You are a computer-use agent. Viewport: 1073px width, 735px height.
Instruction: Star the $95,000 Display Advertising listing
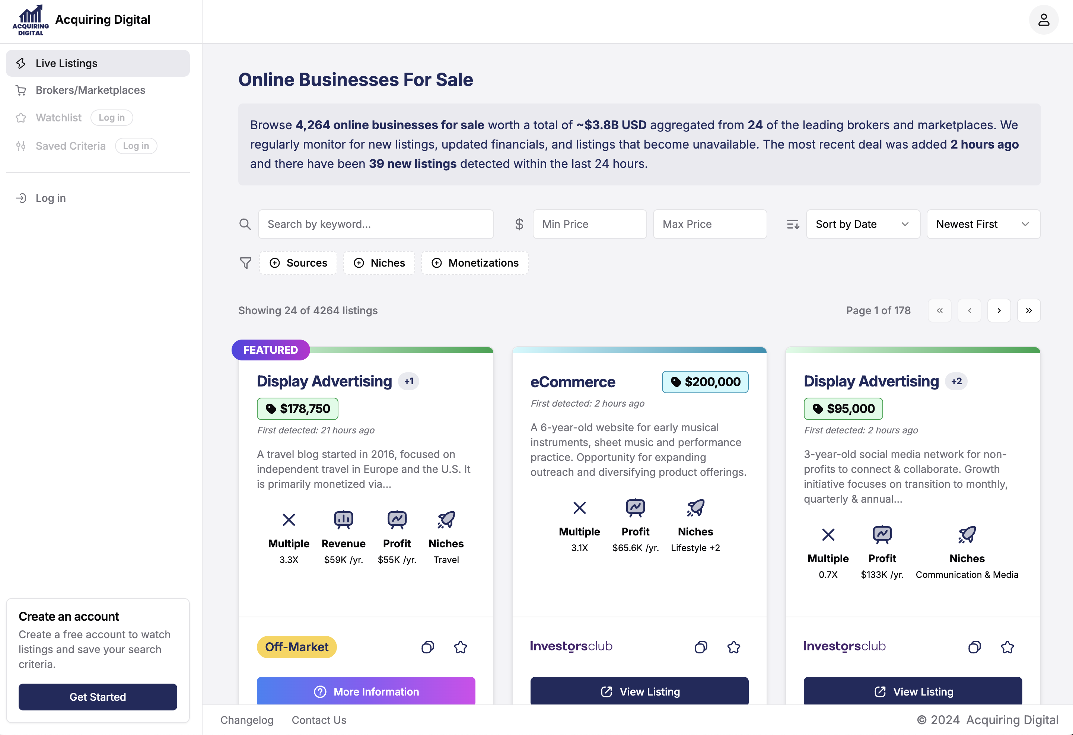(x=1007, y=647)
